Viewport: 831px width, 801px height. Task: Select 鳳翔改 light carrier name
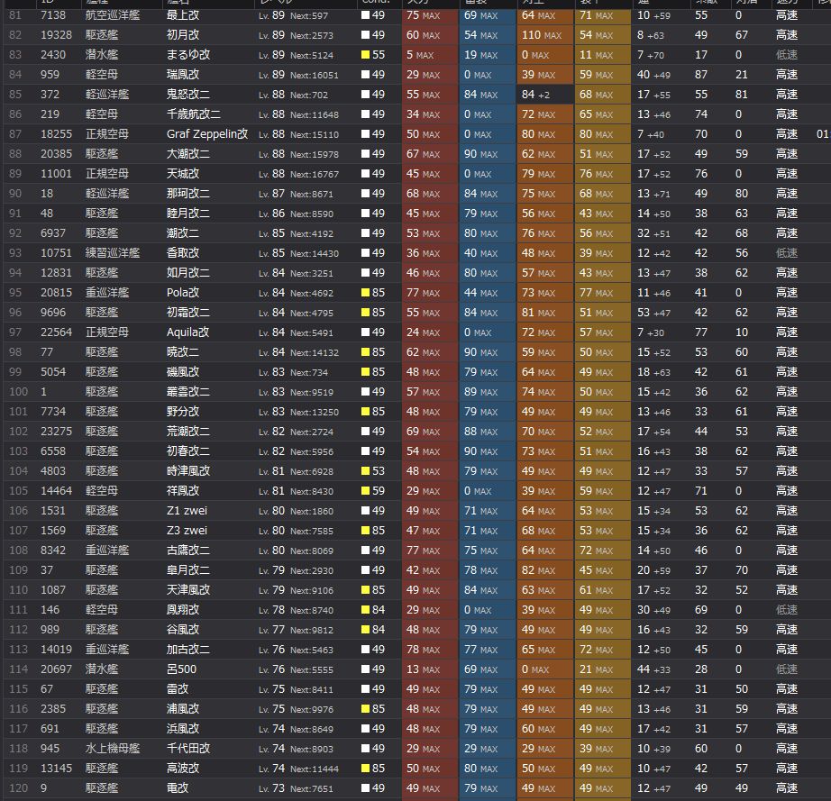[183, 610]
